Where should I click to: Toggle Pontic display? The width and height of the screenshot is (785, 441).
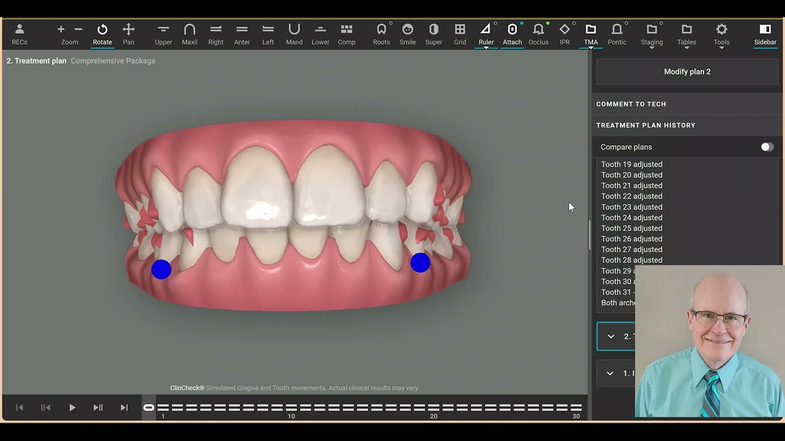coord(617,34)
